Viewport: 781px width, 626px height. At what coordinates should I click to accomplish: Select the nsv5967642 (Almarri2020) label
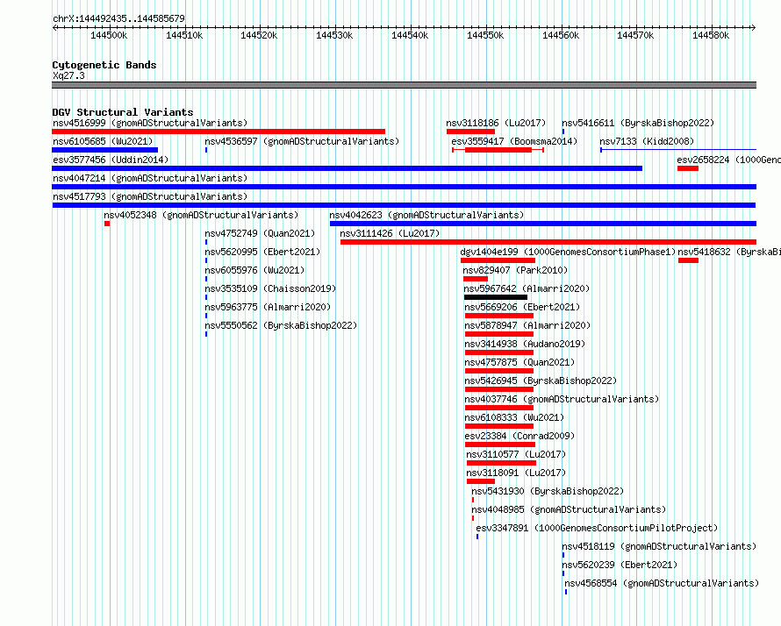(527, 288)
